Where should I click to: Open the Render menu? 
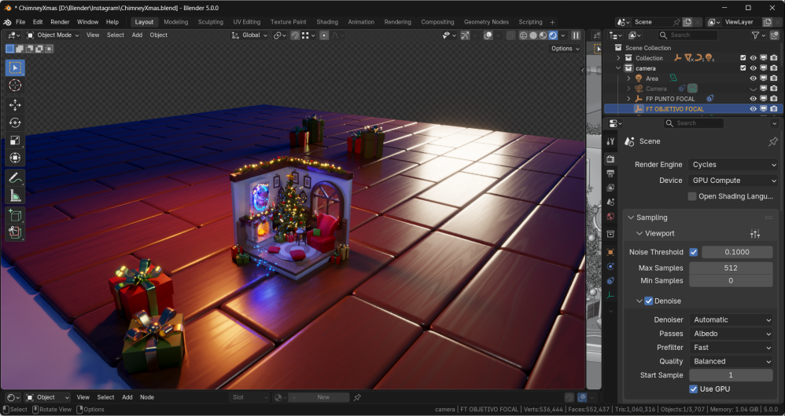pos(60,22)
